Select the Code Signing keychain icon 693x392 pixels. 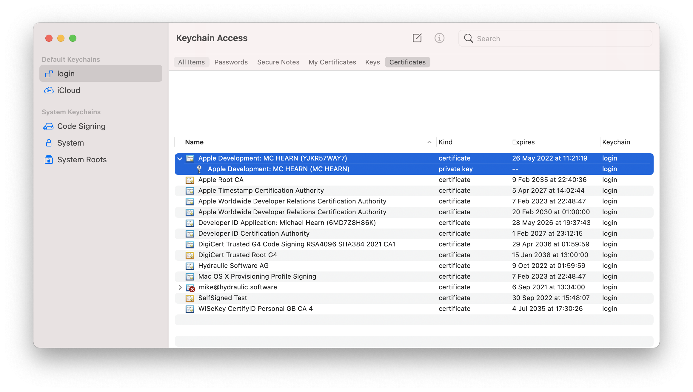(48, 126)
